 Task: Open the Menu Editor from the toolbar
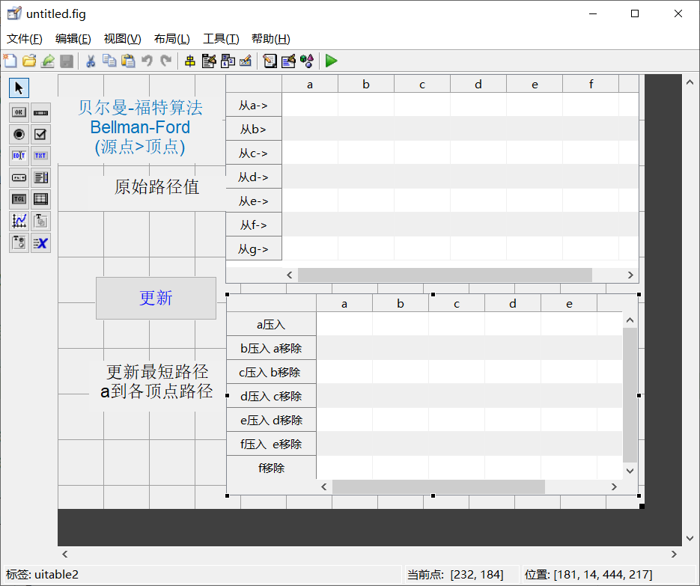point(208,61)
